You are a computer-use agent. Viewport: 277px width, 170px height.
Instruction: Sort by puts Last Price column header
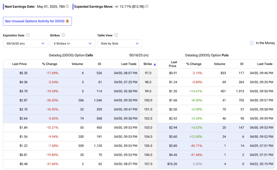[173, 64]
